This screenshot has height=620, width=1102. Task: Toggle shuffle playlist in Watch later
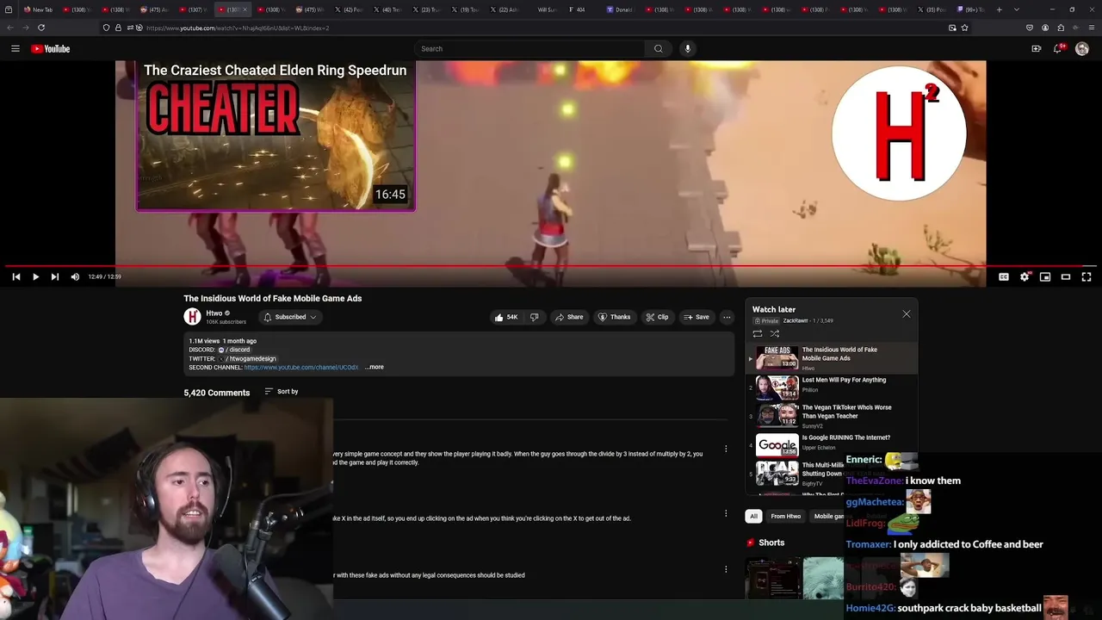click(775, 333)
